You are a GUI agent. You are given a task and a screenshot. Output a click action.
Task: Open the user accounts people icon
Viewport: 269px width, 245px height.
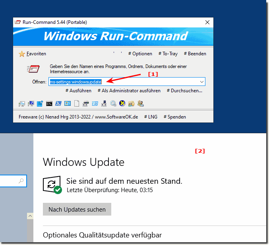pyautogui.click(x=141, y=103)
